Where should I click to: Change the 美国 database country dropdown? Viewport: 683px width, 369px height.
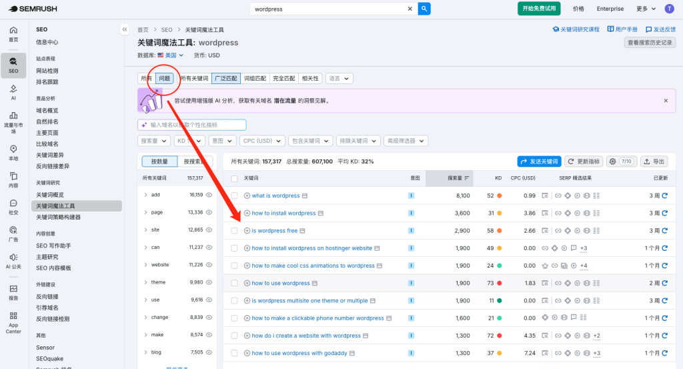[x=171, y=55]
